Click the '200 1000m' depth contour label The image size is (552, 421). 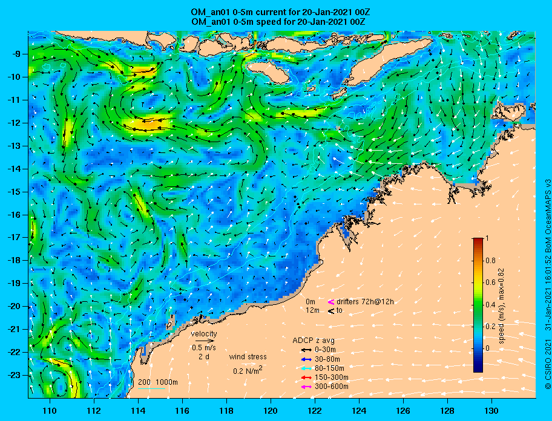click(158, 382)
